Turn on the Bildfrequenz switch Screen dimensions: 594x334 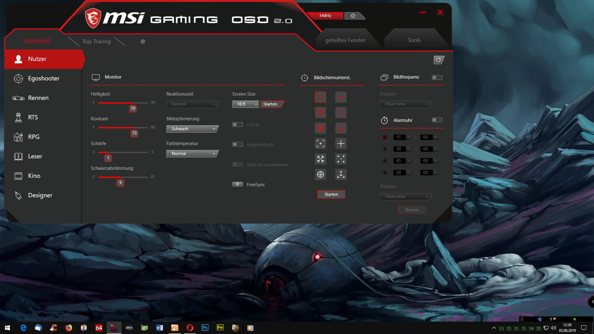[x=437, y=77]
